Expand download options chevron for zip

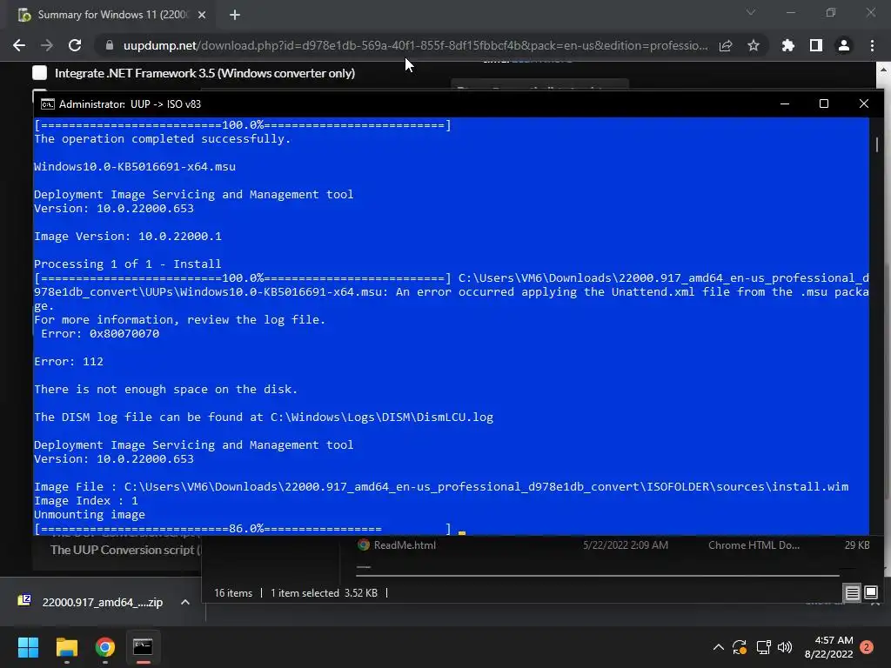click(185, 602)
